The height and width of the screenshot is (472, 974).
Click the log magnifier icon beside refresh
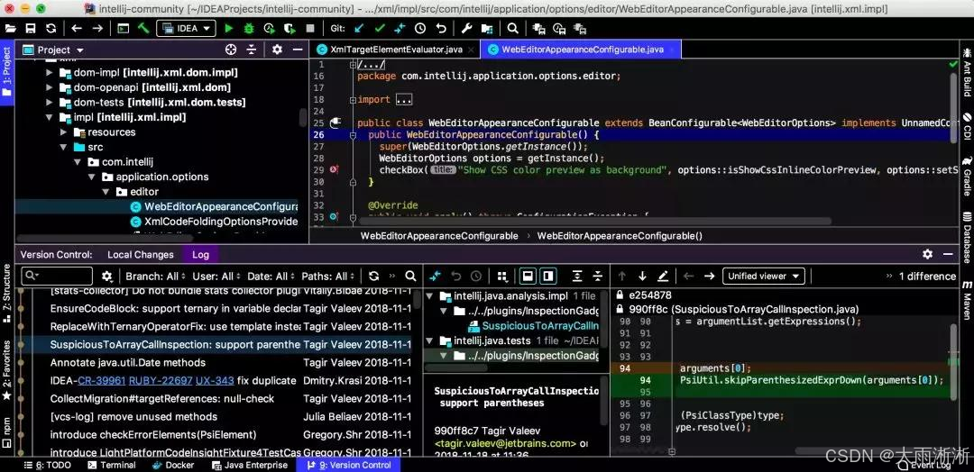click(x=410, y=276)
